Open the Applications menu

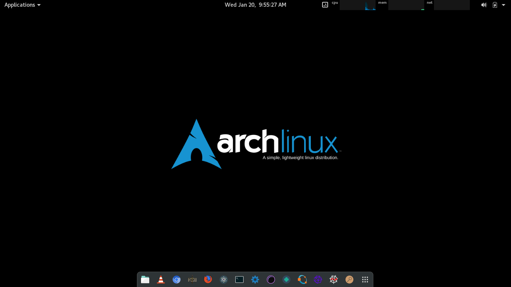19,5
